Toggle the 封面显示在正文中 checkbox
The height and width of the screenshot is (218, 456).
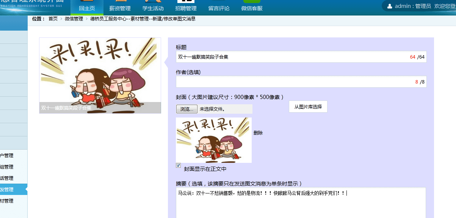(x=179, y=165)
